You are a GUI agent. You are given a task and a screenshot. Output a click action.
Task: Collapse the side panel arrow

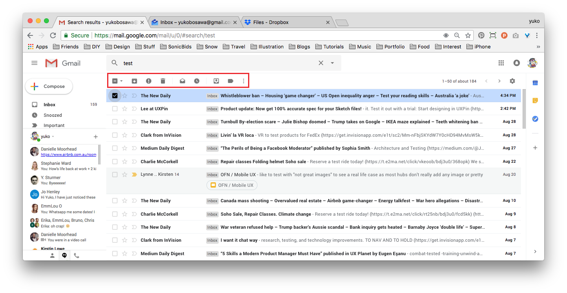[535, 251]
